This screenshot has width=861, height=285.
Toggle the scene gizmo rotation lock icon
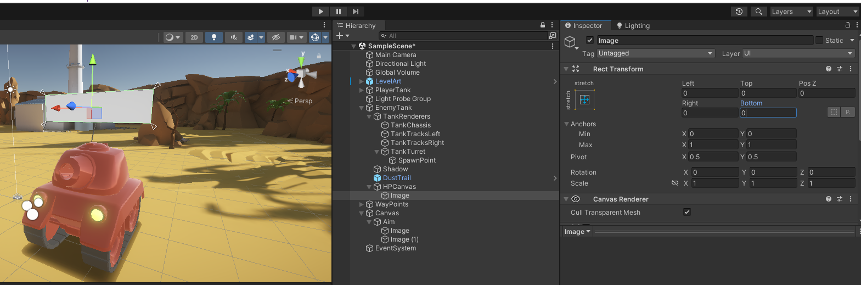[319, 56]
